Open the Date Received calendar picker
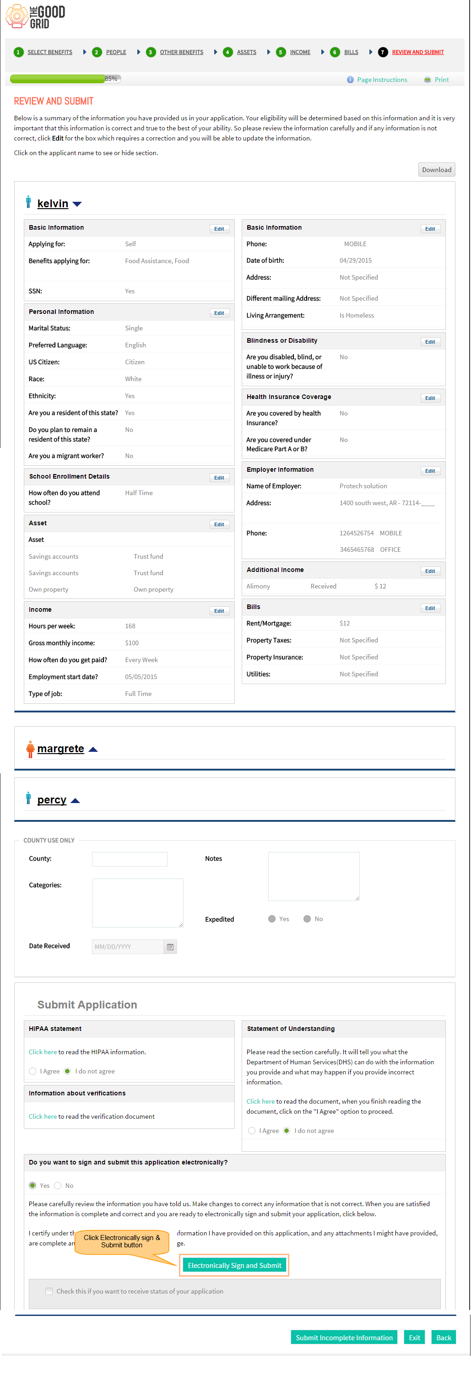The width and height of the screenshot is (471, 1375). (170, 947)
